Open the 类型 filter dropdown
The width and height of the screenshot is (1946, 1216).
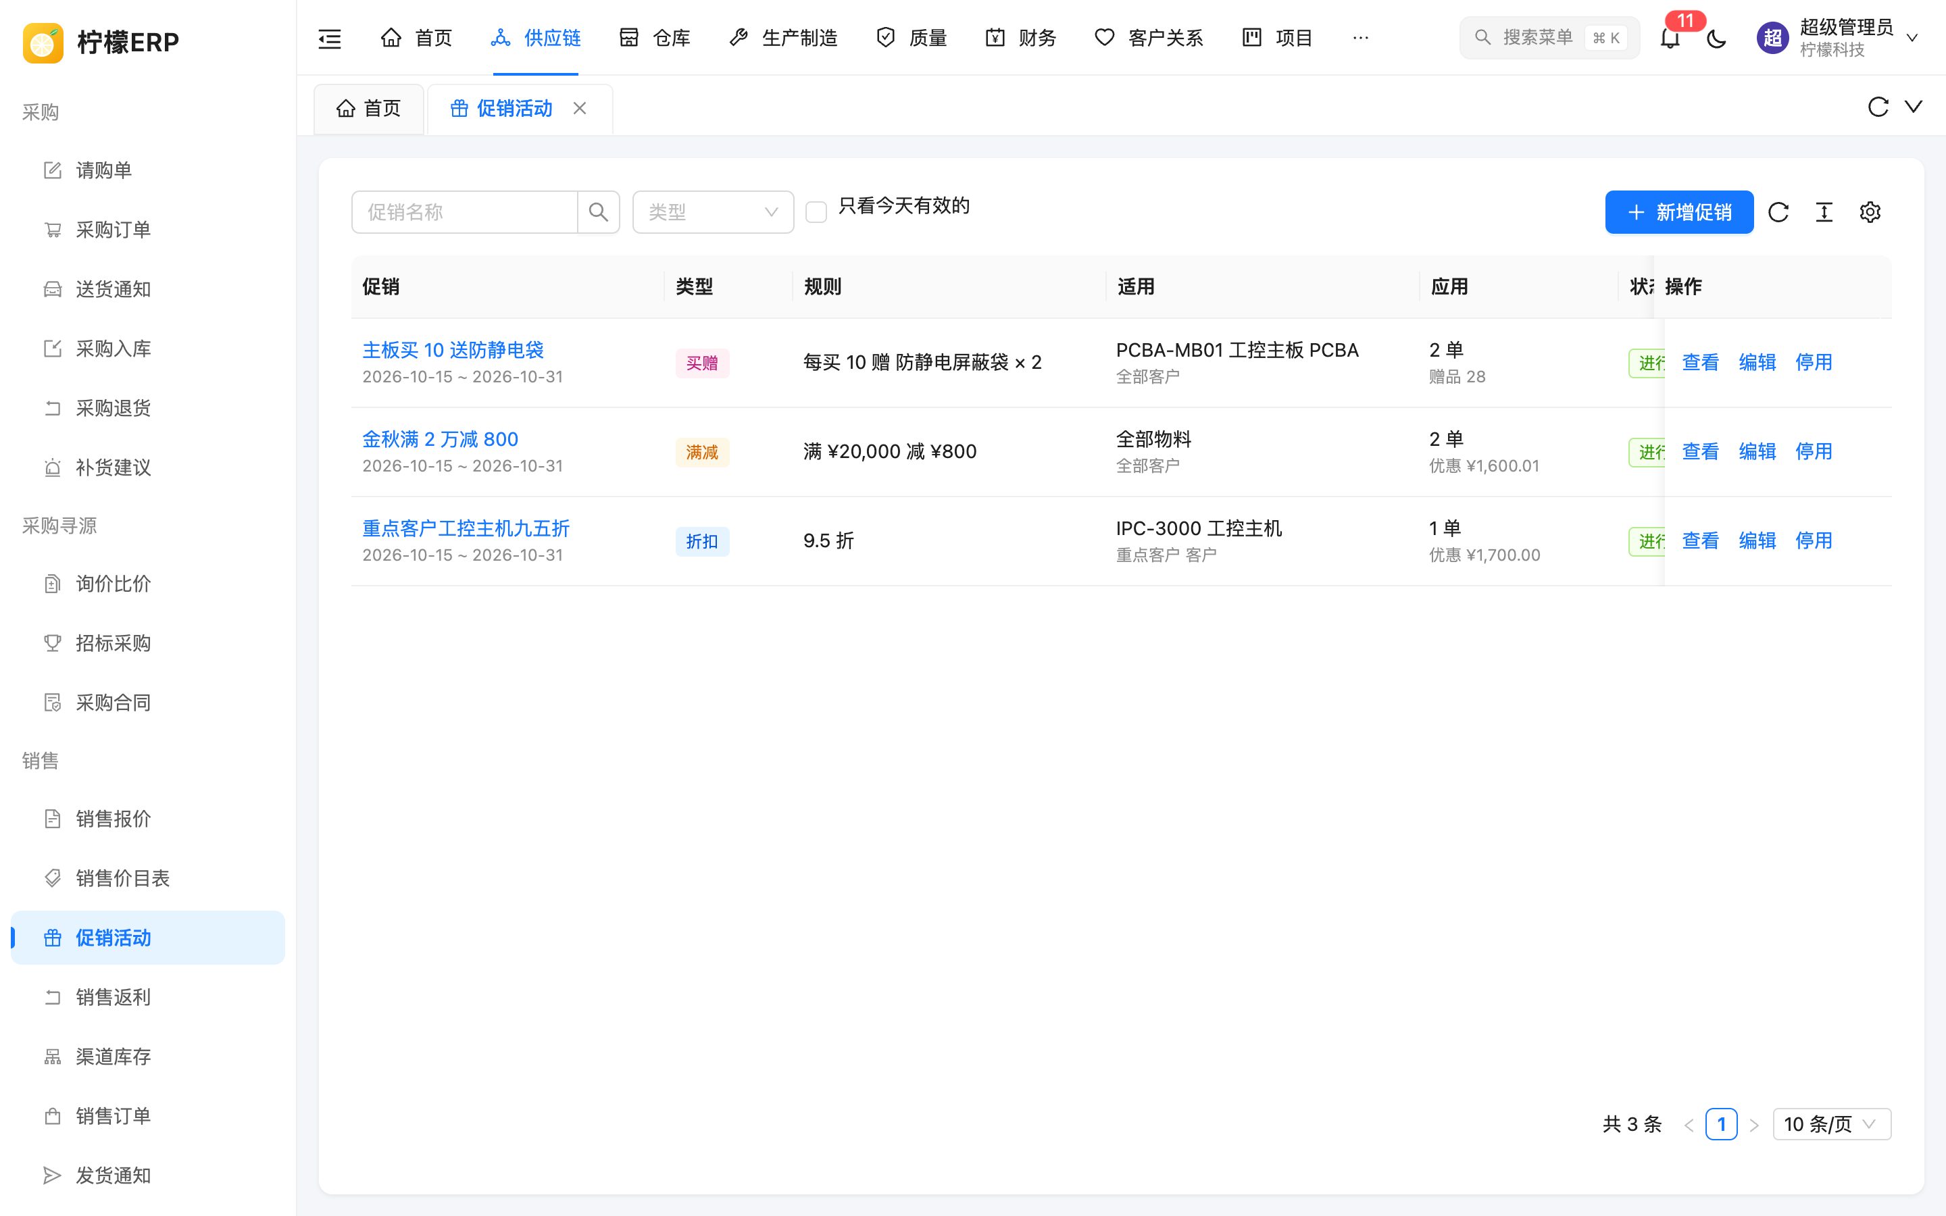tap(714, 212)
